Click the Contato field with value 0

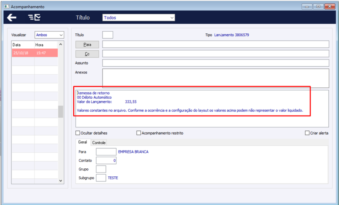pyautogui.click(x=106, y=160)
